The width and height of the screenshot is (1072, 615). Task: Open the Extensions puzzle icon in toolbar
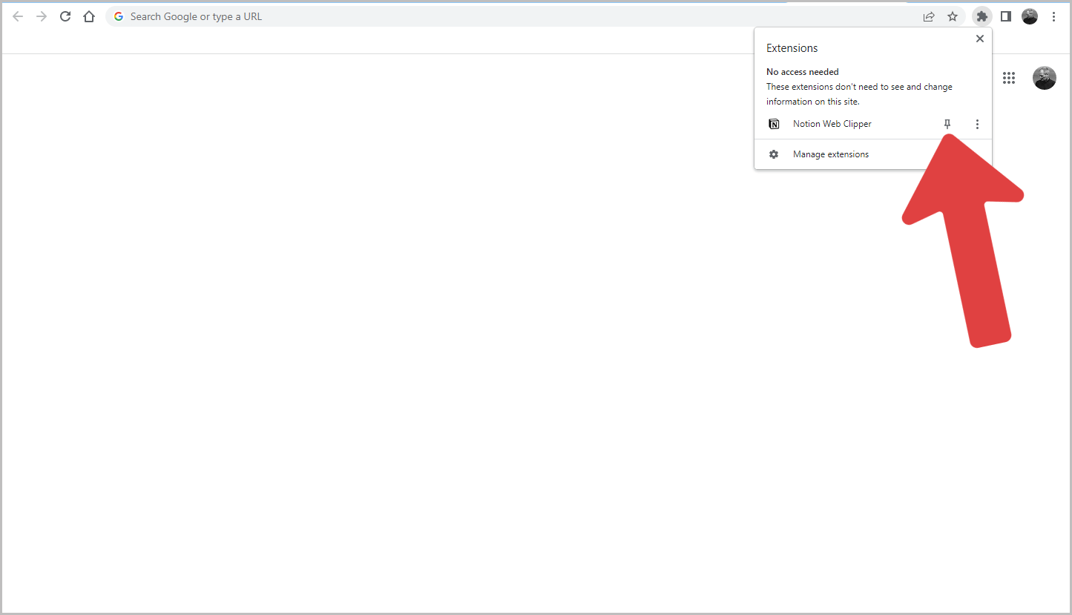tap(981, 16)
